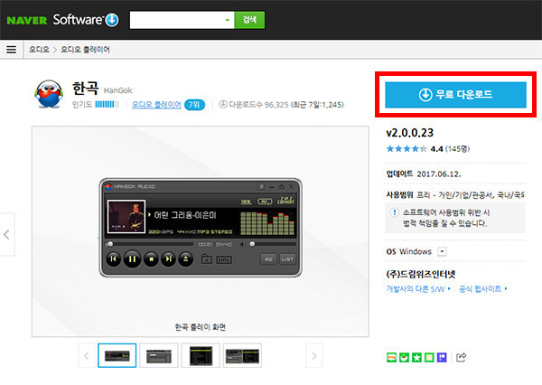Viewport: 542px width, 385px height.
Task: Click the 한곡 app title
Action: (x=86, y=88)
